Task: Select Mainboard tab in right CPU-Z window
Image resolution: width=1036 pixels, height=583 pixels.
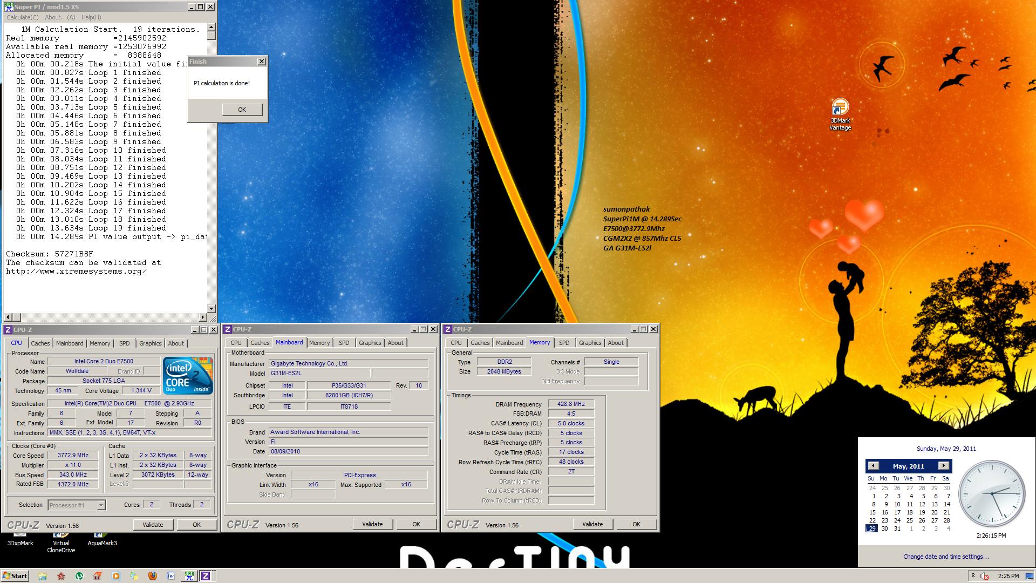Action: (509, 343)
